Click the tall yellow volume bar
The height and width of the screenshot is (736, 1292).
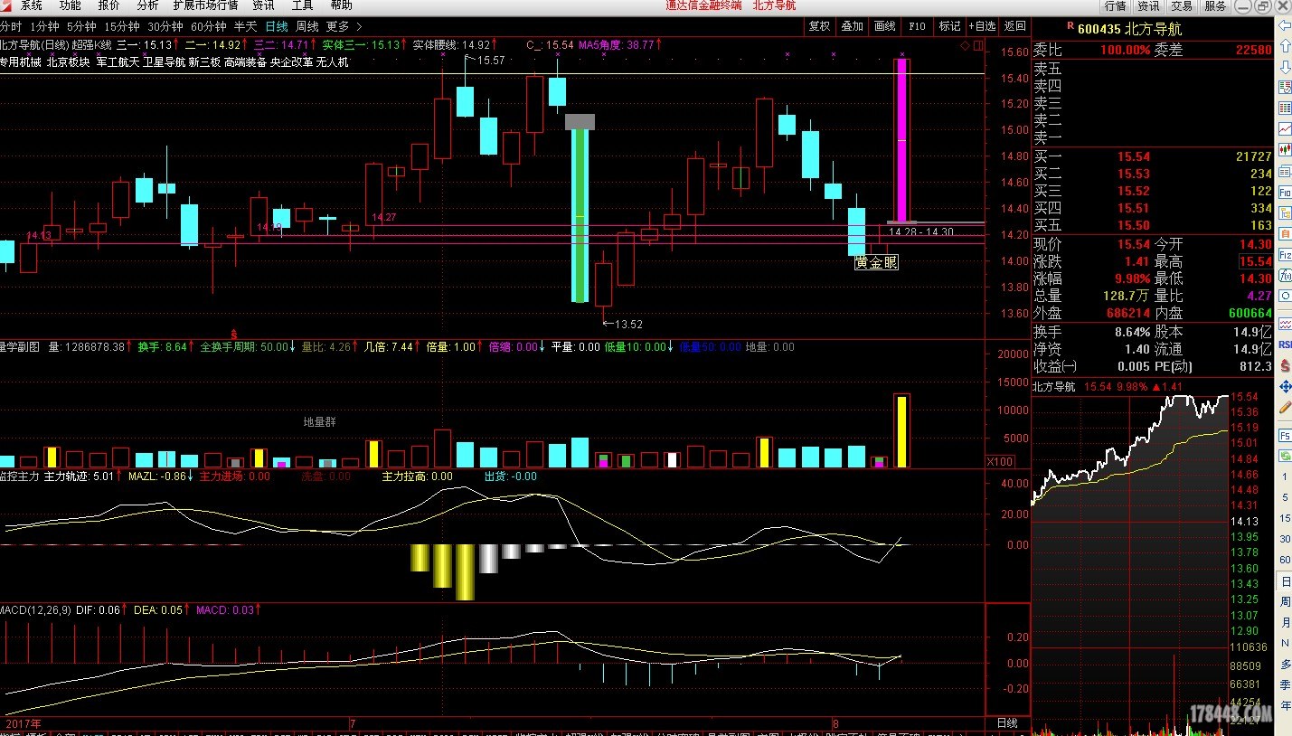tap(901, 430)
